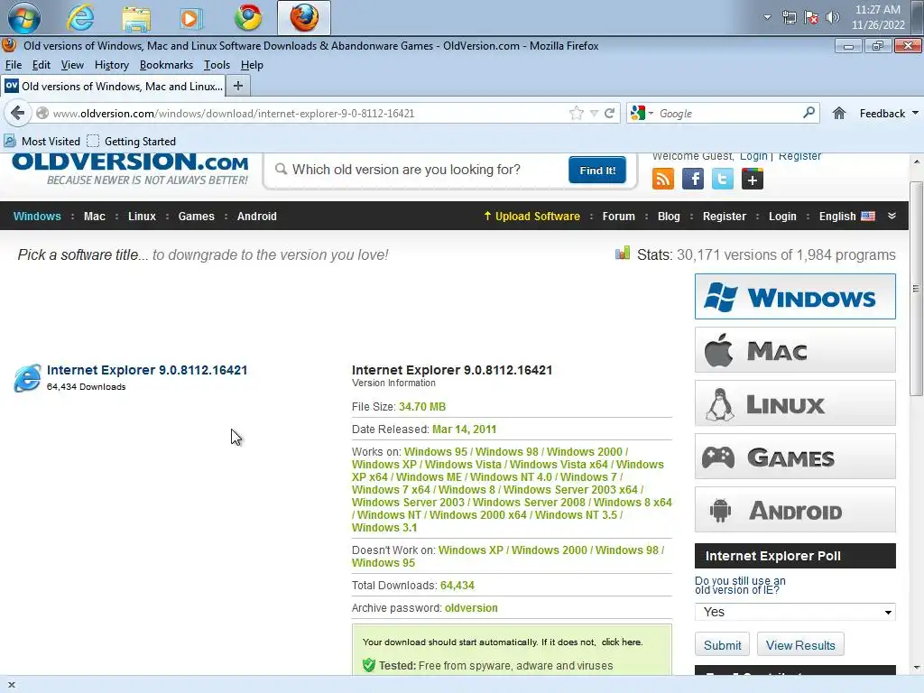Click the Firefox back arrow button
The width and height of the screenshot is (924, 693).
pyautogui.click(x=18, y=113)
